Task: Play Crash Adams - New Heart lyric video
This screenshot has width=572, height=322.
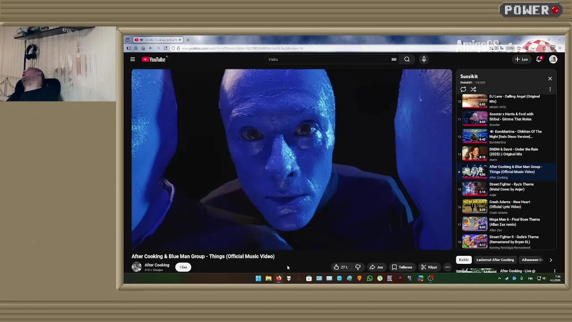Action: tap(507, 207)
